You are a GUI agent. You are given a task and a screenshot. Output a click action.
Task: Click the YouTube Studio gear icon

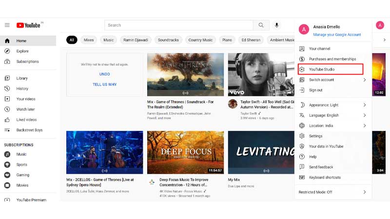(302, 69)
